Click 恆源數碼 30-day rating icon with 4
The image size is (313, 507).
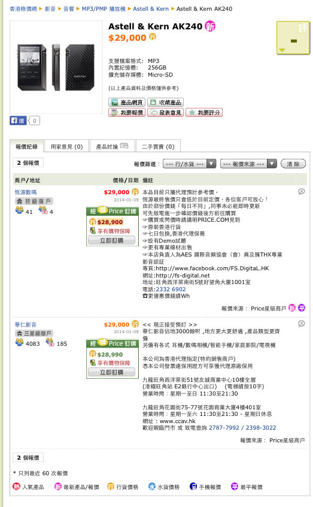(x=42, y=211)
